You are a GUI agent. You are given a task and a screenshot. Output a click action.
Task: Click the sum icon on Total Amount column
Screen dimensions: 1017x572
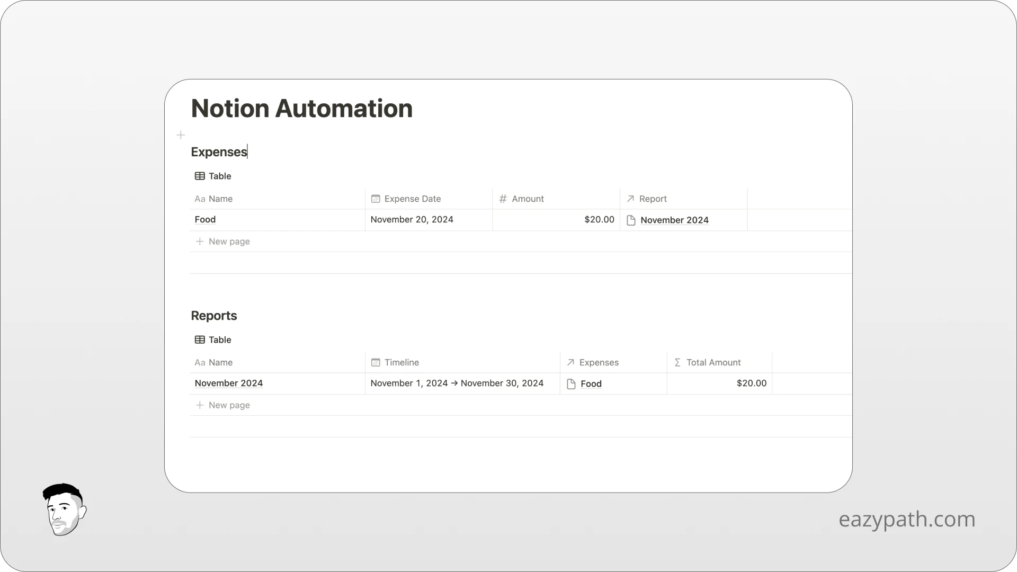pos(677,362)
